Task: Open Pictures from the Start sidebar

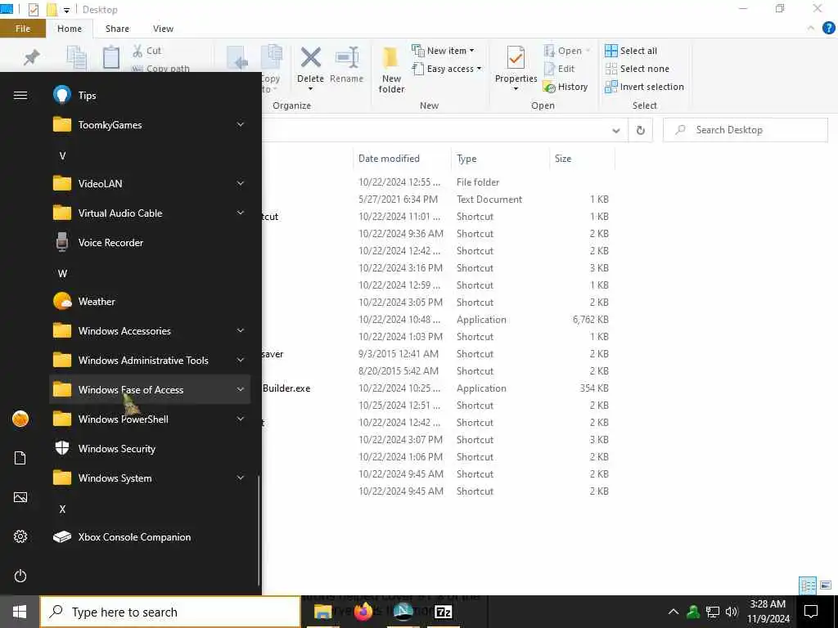Action: coord(20,497)
